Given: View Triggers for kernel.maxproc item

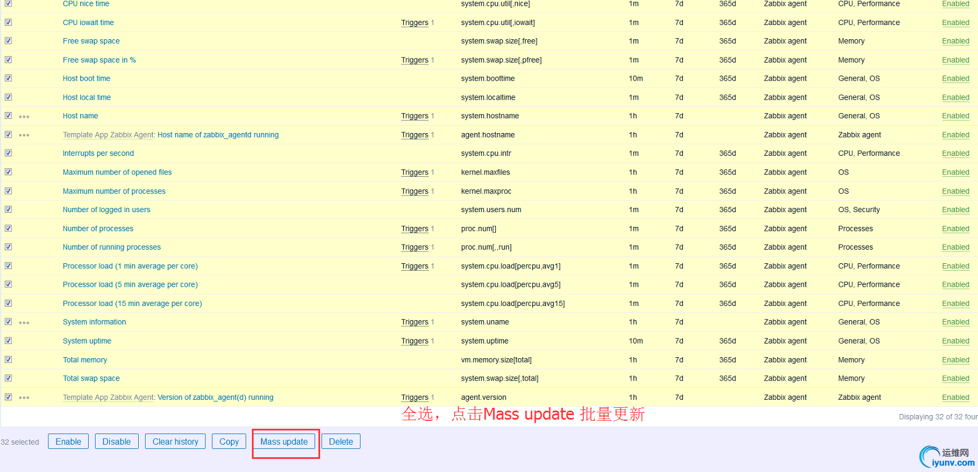Looking at the screenshot, I should tap(415, 191).
